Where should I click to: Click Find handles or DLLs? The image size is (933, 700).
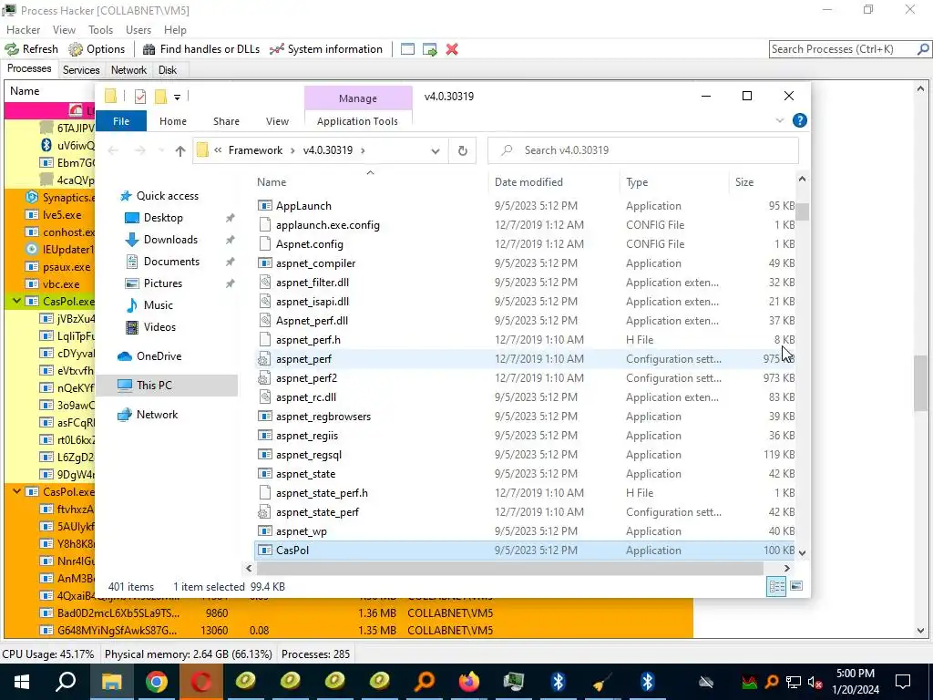pyautogui.click(x=201, y=49)
